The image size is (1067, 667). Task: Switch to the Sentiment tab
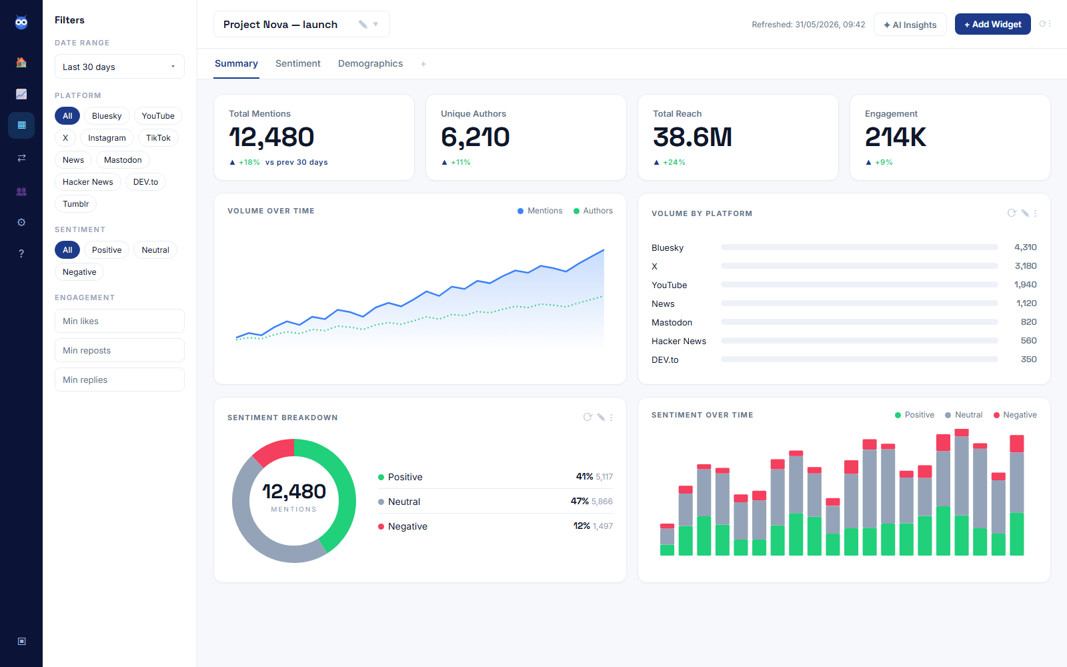point(298,64)
